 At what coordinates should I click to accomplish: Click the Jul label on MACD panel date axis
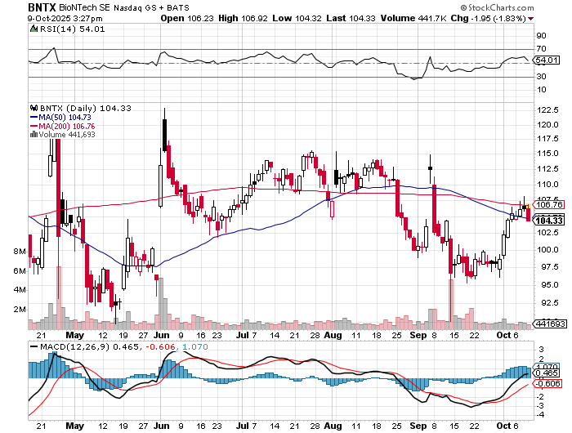click(242, 426)
